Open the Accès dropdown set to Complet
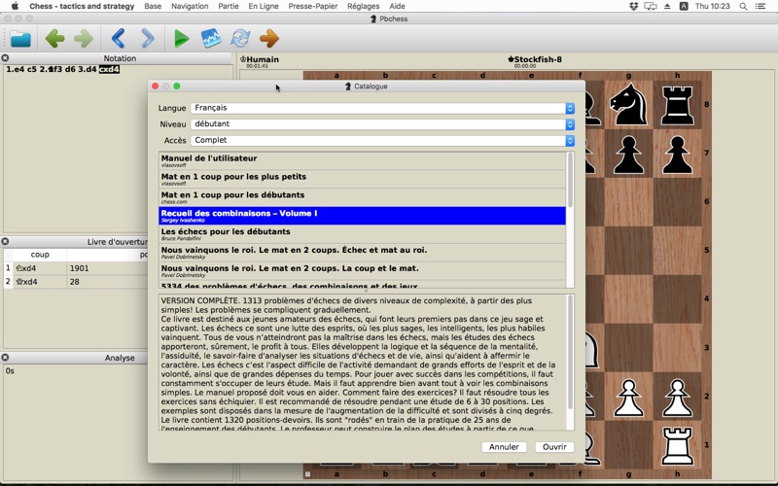This screenshot has height=486, width=778. point(382,141)
